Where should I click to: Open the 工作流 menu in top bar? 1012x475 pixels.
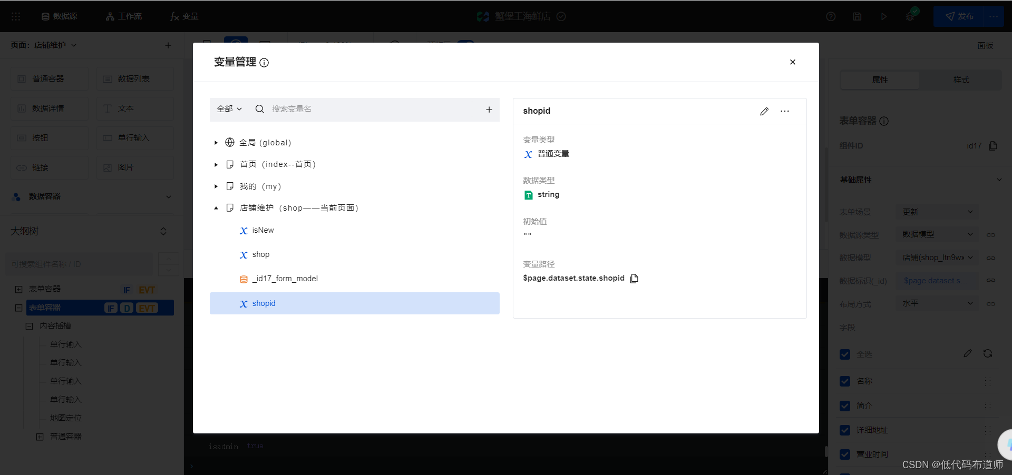pos(124,16)
